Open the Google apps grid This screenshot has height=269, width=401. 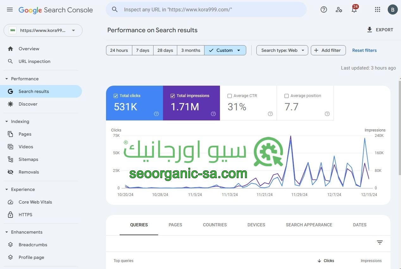(377, 9)
